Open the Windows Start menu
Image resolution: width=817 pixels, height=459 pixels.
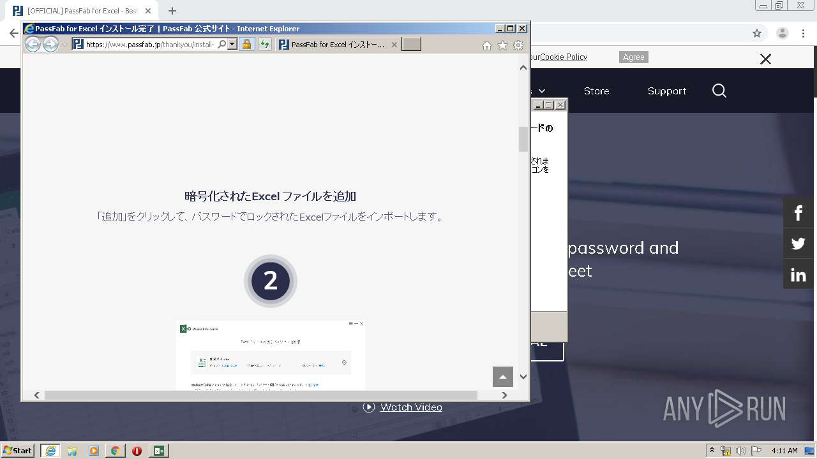tap(18, 450)
